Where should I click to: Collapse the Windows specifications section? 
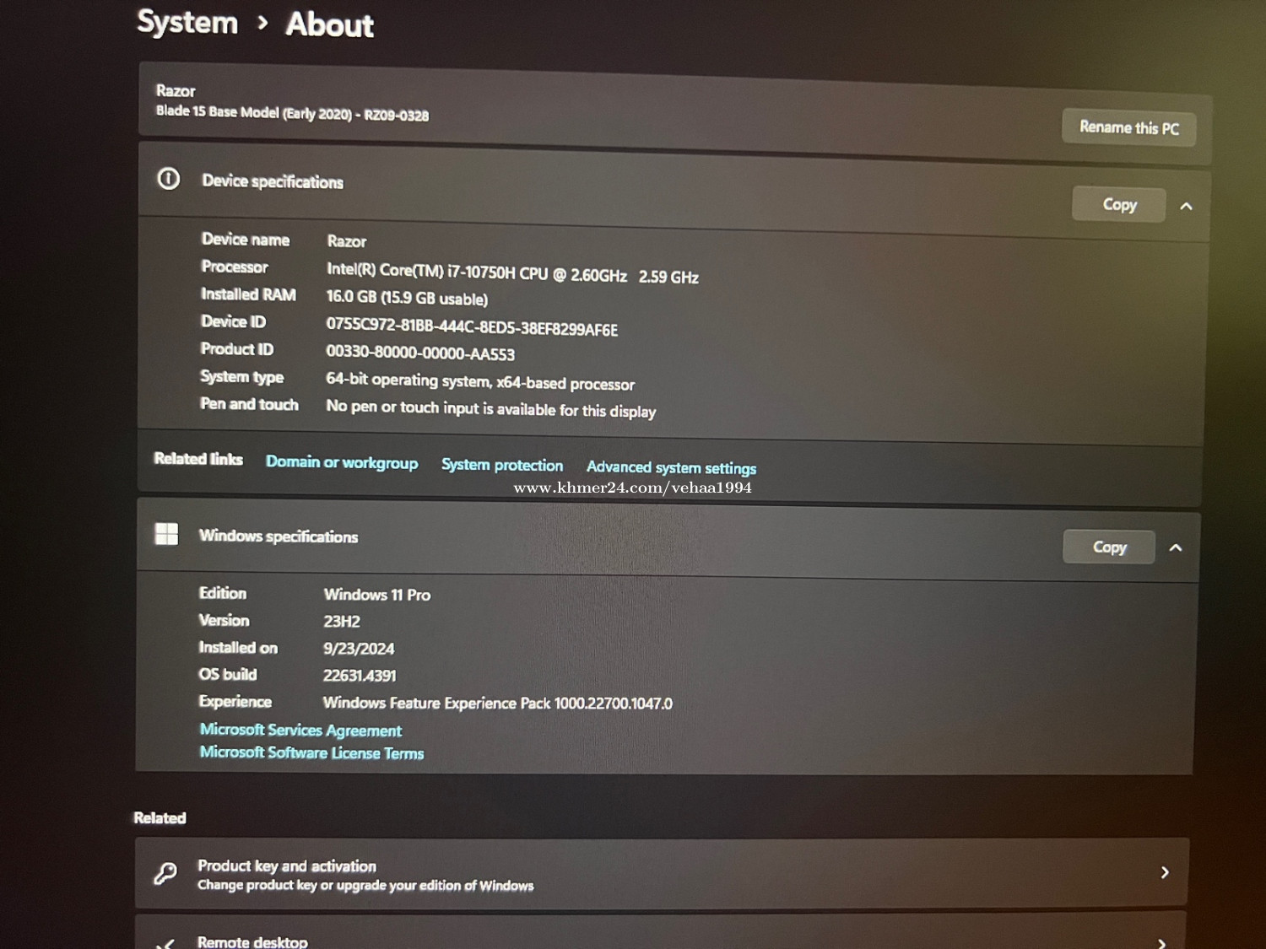click(x=1175, y=547)
